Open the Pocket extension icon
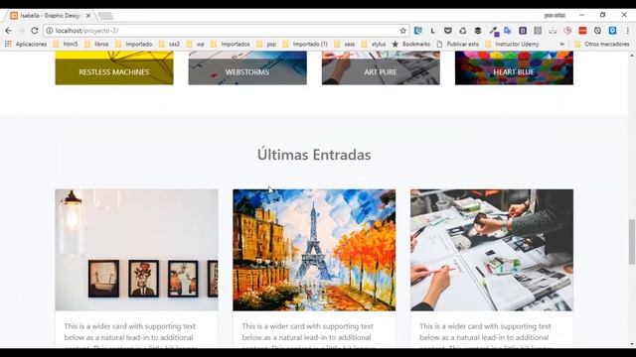Screen dimensions: 636x357 [448, 31]
